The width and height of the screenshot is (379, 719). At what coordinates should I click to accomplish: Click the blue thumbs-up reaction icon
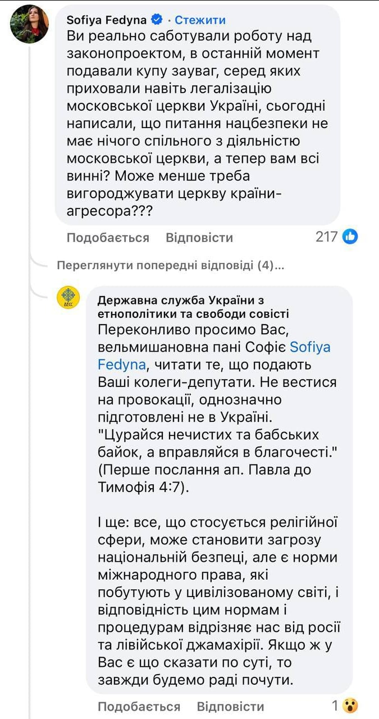click(x=350, y=237)
